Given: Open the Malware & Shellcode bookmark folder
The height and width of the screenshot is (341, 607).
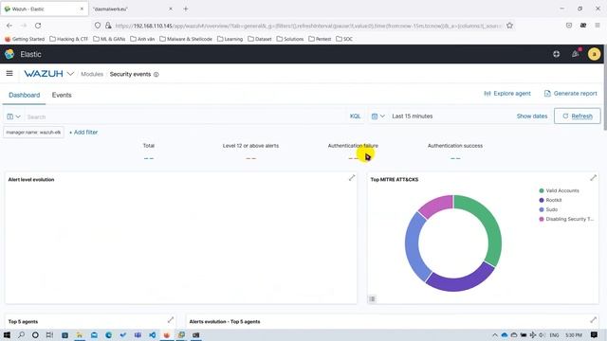Looking at the screenshot, I should point(186,39).
